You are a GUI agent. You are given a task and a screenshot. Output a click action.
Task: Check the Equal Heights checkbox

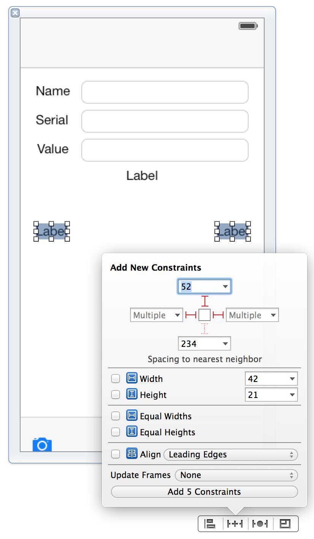[116, 432]
